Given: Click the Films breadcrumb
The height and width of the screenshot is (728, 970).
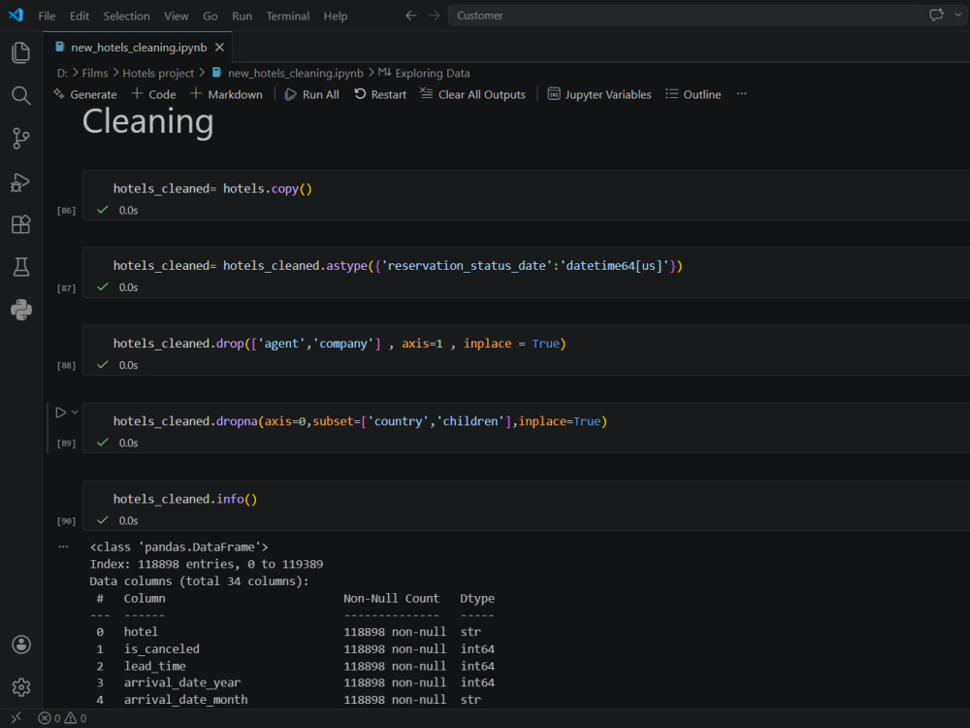Looking at the screenshot, I should tap(95, 73).
